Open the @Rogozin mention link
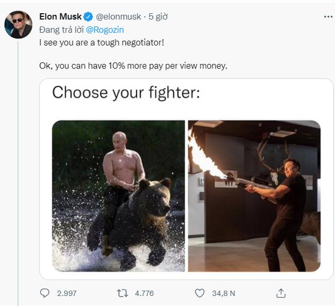Screen dimensions: 335x306 pos(104,30)
